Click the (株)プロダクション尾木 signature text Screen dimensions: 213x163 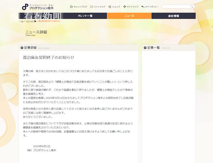click(x=42, y=150)
